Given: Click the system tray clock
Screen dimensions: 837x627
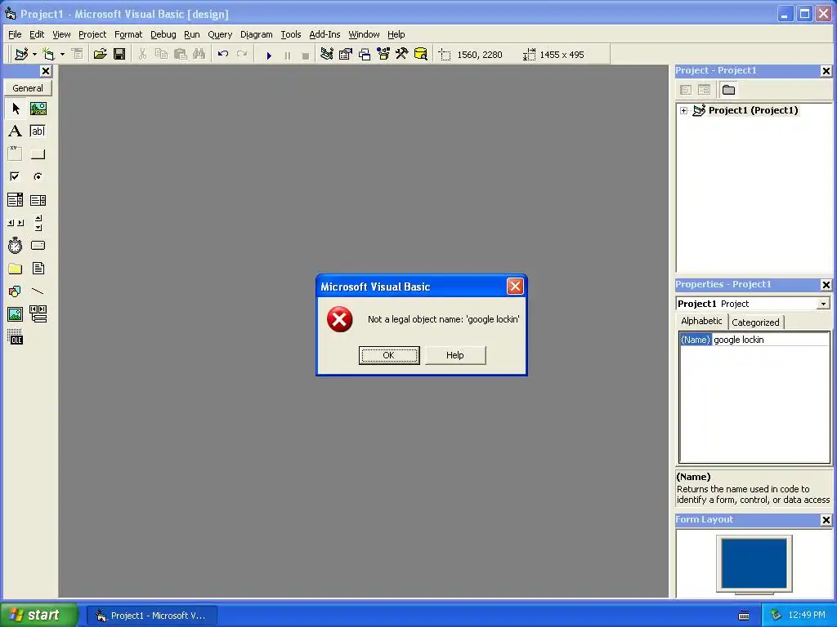Looking at the screenshot, I should point(807,615).
